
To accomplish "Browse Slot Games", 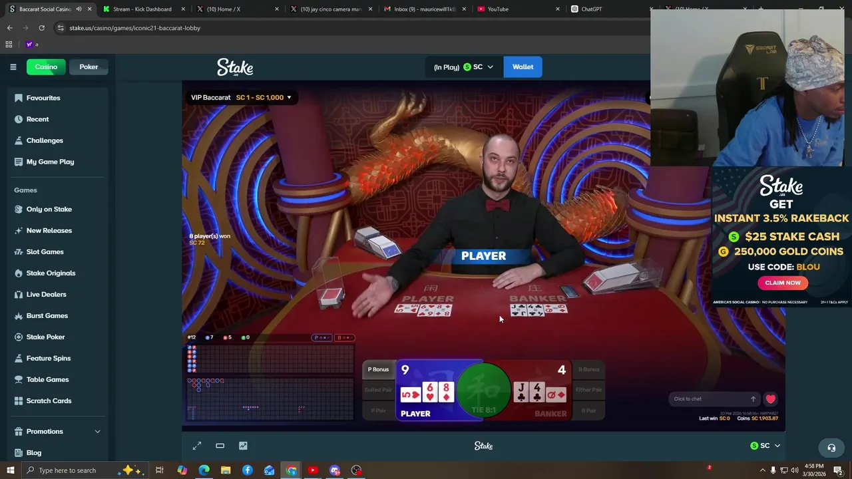I will tap(45, 251).
